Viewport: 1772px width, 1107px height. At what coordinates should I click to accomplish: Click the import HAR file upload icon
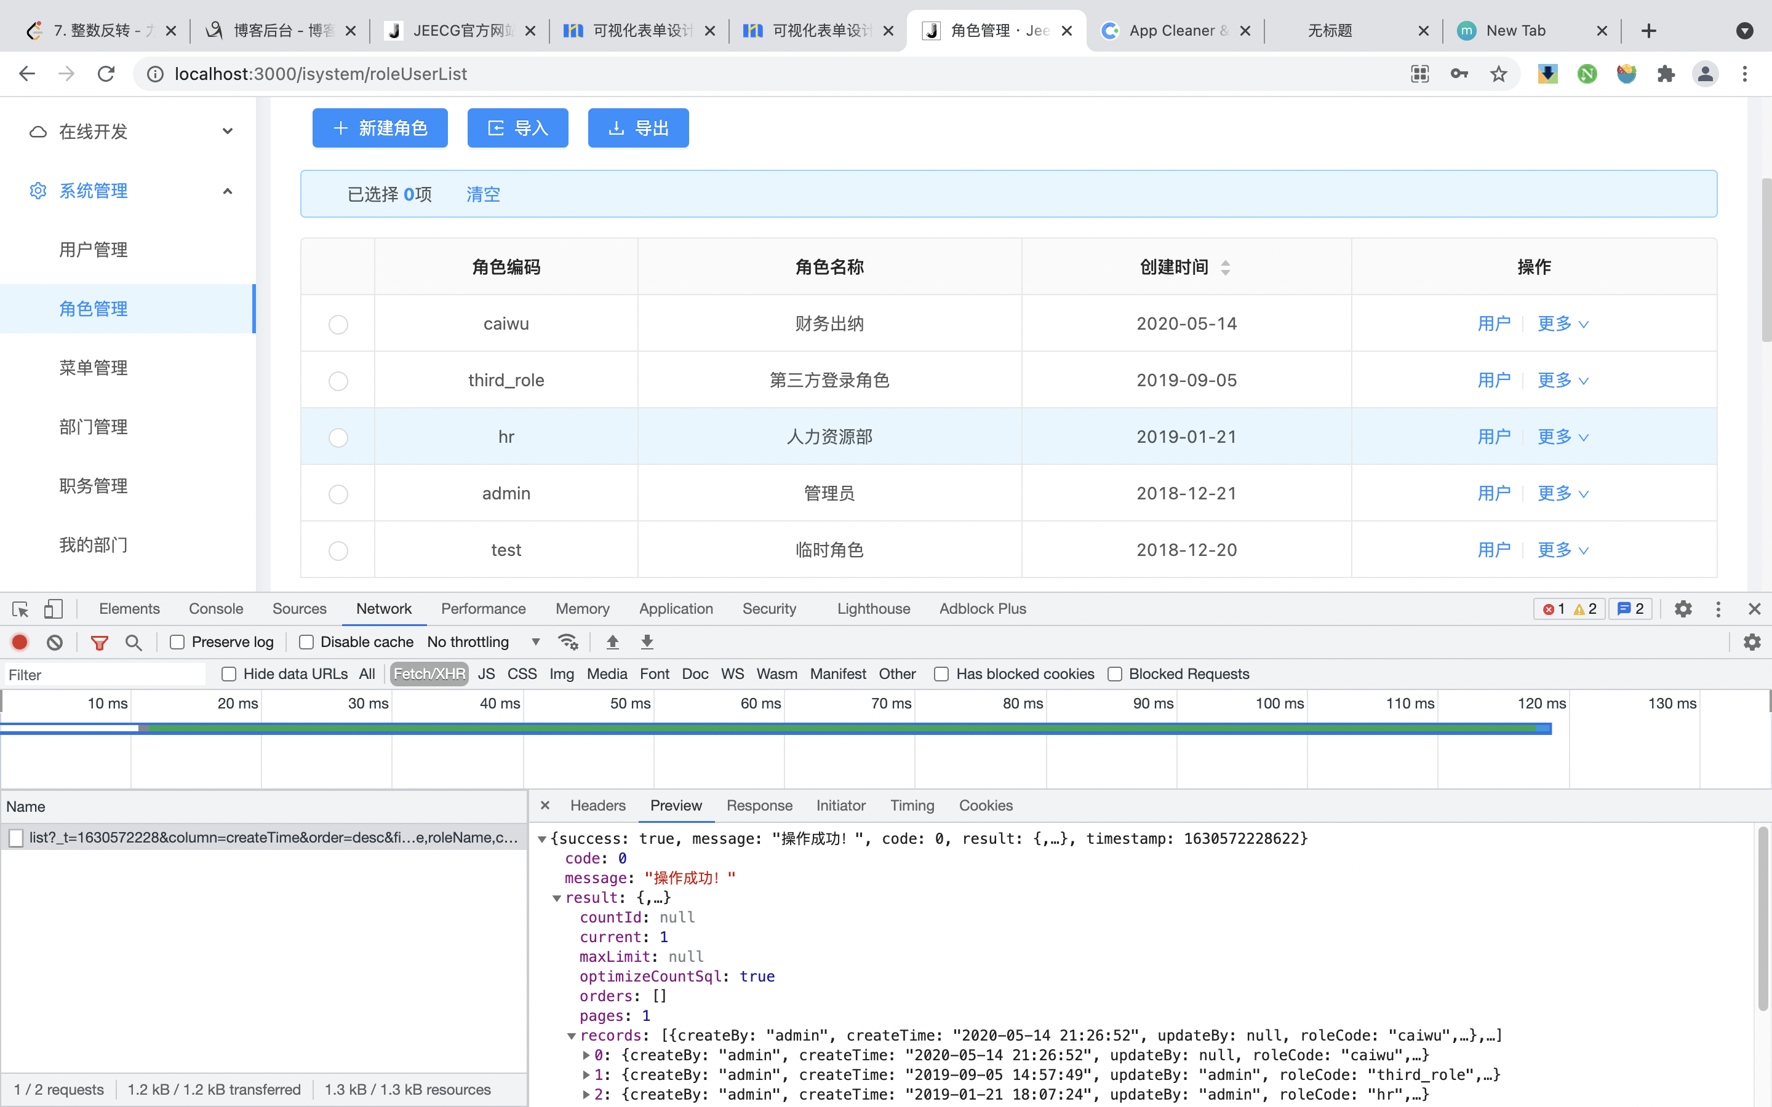(613, 642)
